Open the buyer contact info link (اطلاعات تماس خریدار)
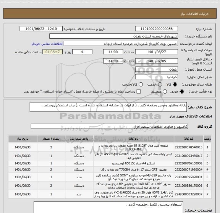Screen dimensions: 220x213 tap(47, 44)
